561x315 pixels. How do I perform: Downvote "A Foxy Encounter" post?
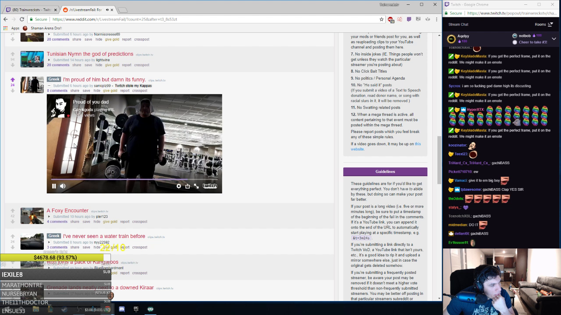[13, 221]
